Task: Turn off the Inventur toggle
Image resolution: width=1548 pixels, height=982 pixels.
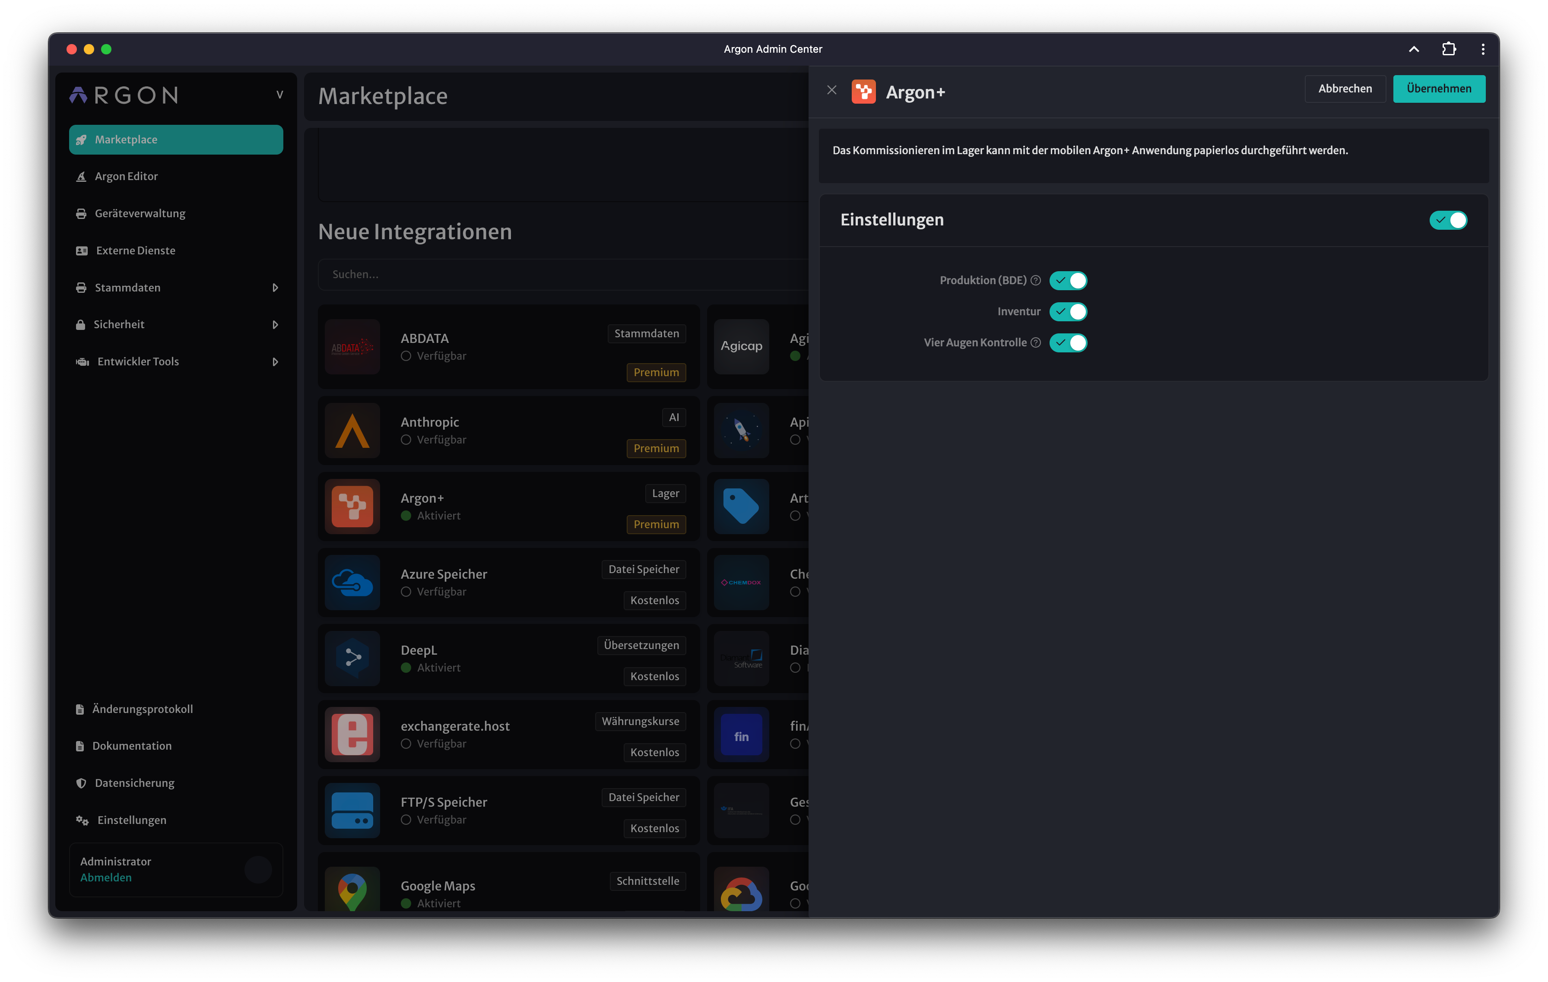Action: point(1068,312)
